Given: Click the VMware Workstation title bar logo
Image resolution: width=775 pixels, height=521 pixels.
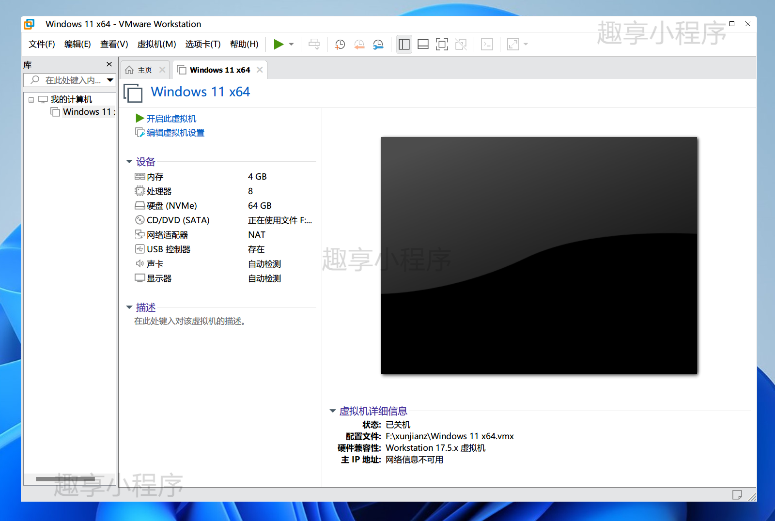Looking at the screenshot, I should click(x=30, y=24).
